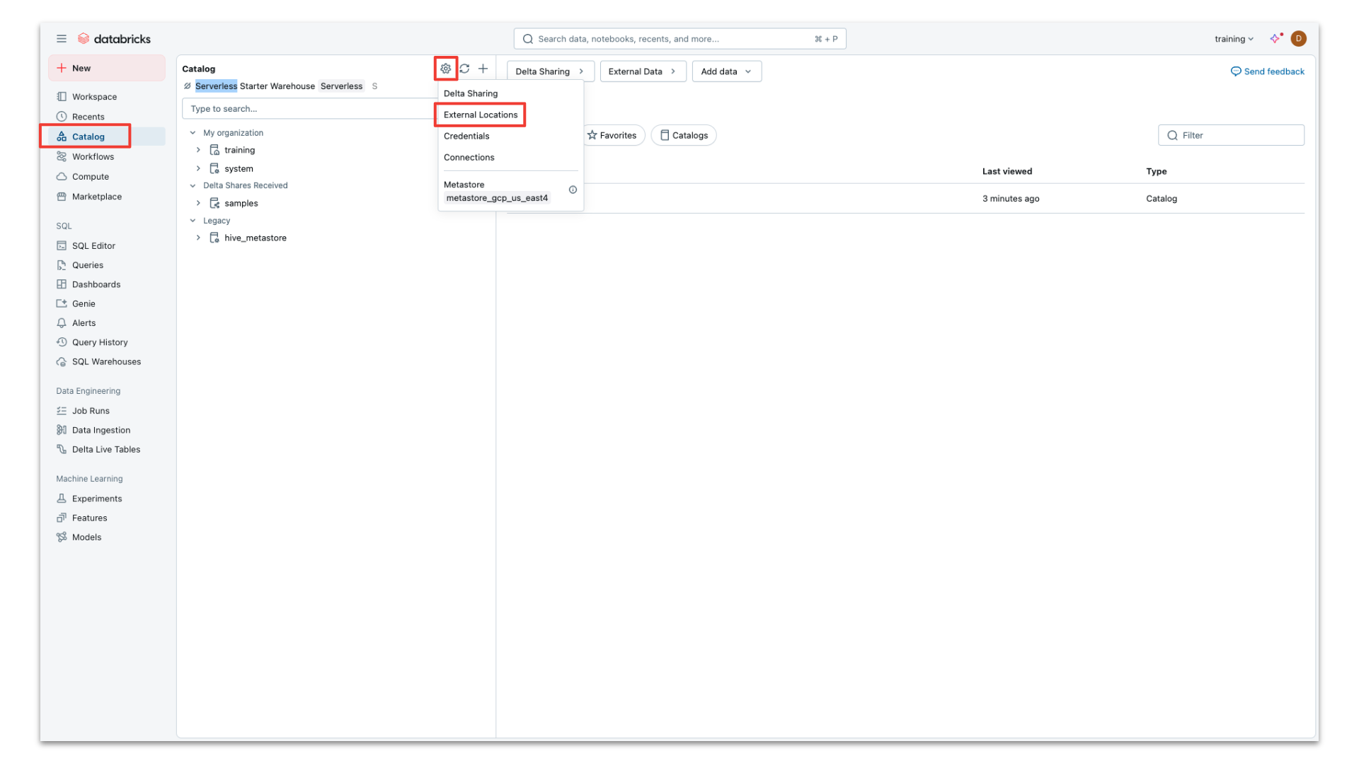Click the catalog settings gear icon
Image resolution: width=1359 pixels, height=763 pixels.
445,69
